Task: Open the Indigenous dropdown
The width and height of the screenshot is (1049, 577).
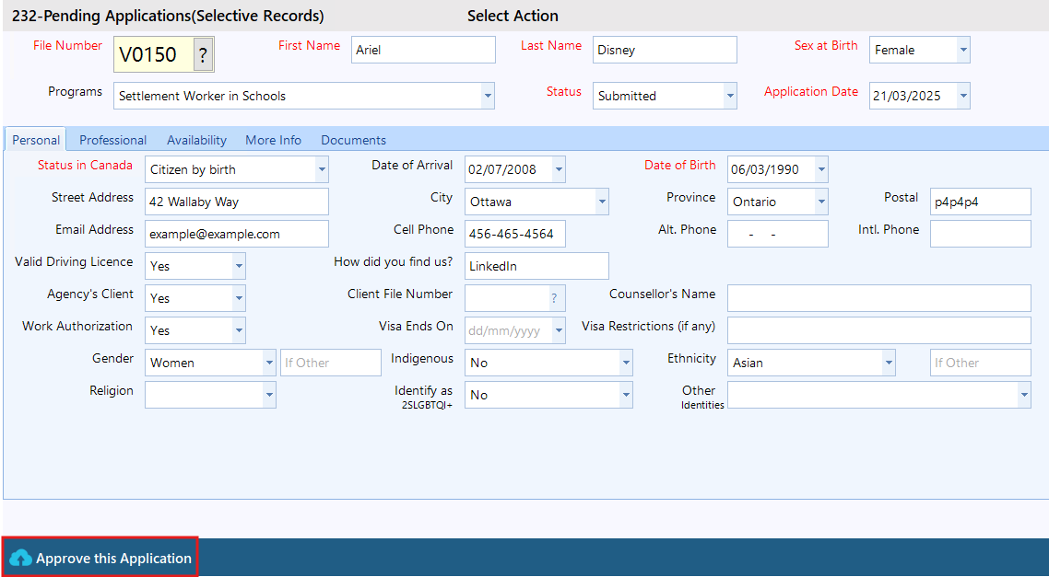Action: click(626, 363)
